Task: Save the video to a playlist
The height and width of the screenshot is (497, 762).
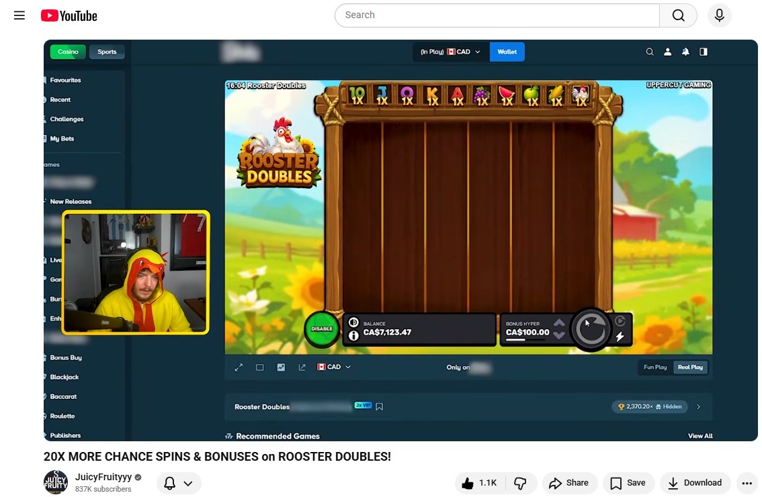Action: point(628,483)
